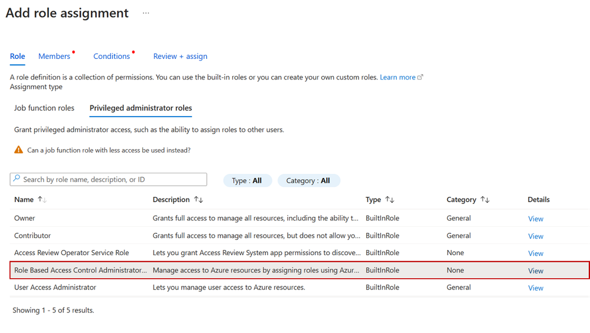Sort by Type column arrows
This screenshot has width=590, height=333.
coord(389,200)
